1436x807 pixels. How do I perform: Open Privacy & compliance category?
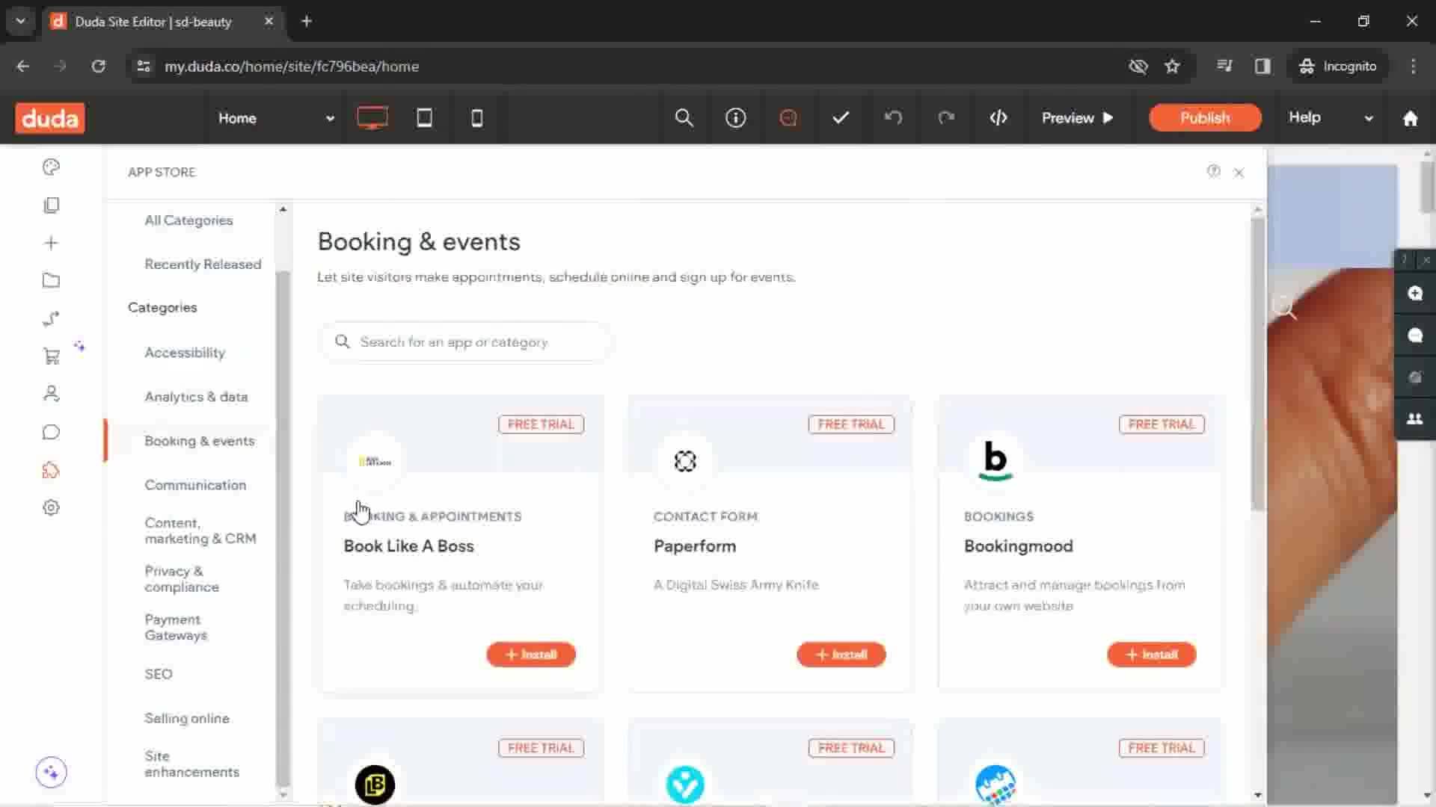182,579
